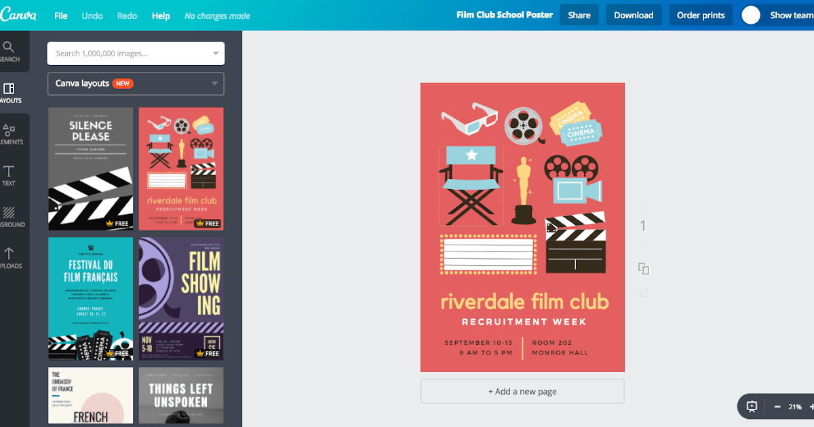
Task: Click the Download button
Action: point(634,15)
